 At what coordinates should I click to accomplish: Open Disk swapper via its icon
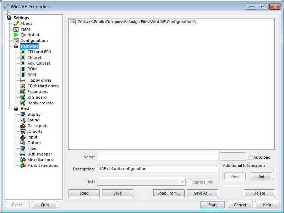click(x=23, y=154)
